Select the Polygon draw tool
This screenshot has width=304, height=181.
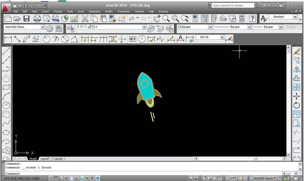pyautogui.click(x=6, y=78)
